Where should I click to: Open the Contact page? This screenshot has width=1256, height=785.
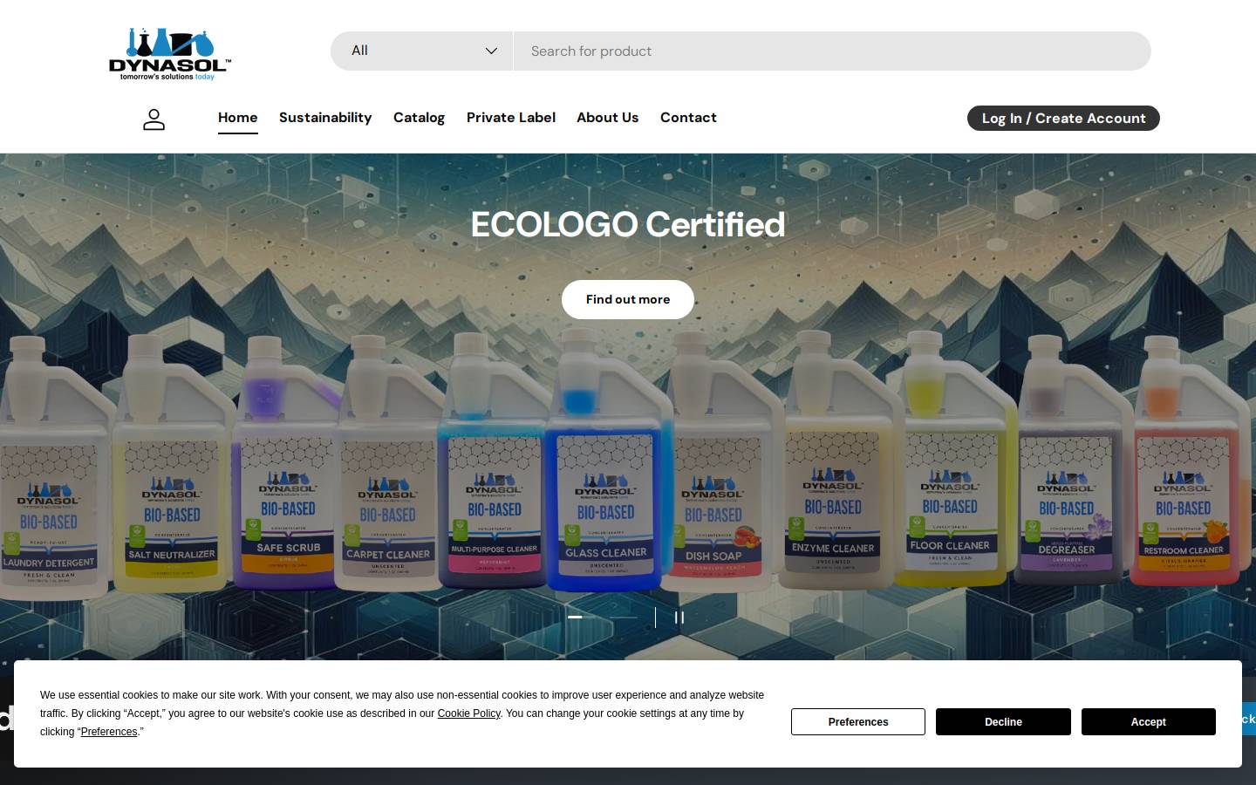pos(688,118)
